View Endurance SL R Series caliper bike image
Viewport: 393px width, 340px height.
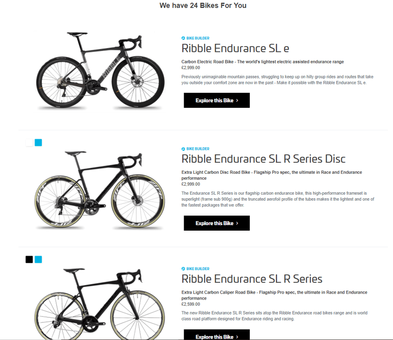tap(100, 304)
